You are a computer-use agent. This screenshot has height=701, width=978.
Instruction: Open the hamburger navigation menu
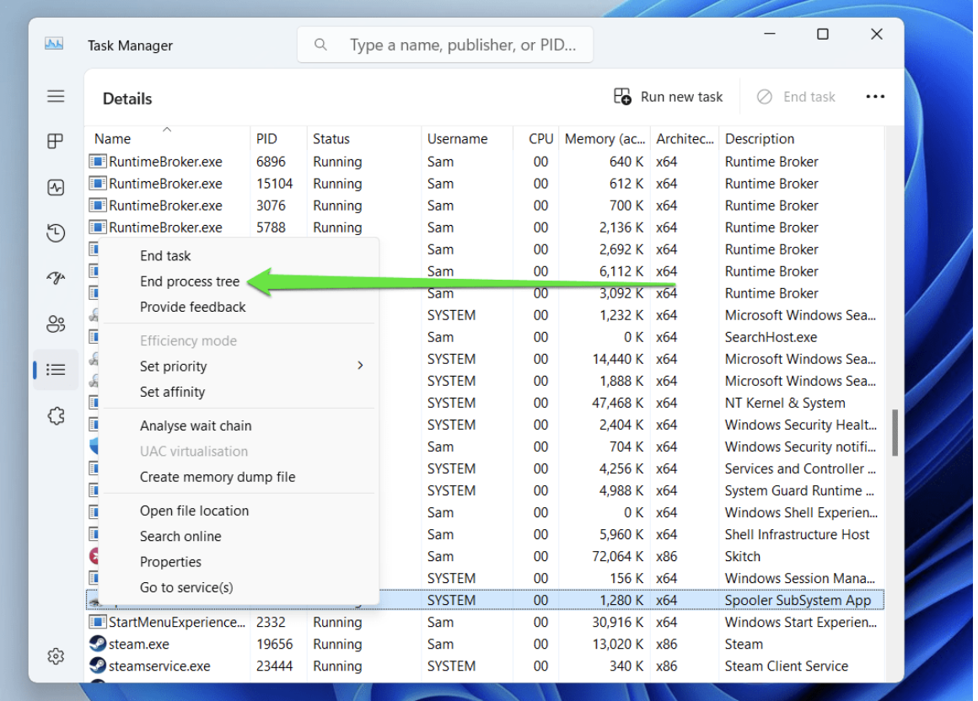(x=56, y=96)
